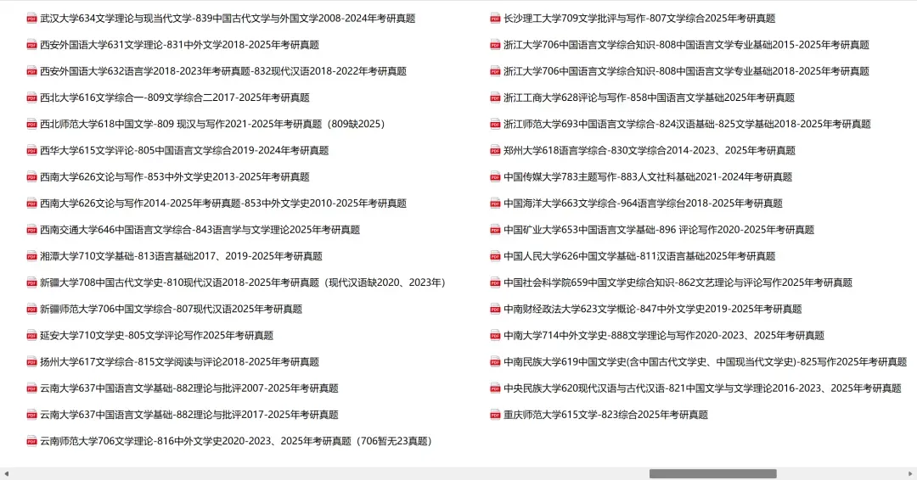The height and width of the screenshot is (480, 917).
Task: Click PDF icon beside 湘潭大学710文学基础 file
Action: (x=31, y=256)
